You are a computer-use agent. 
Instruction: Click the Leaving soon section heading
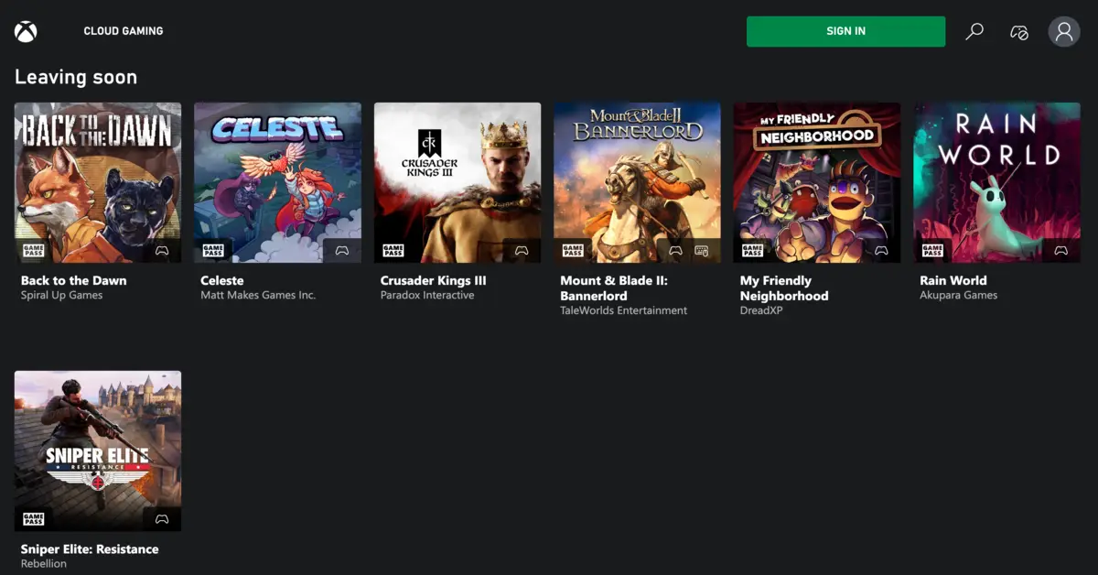click(x=76, y=78)
